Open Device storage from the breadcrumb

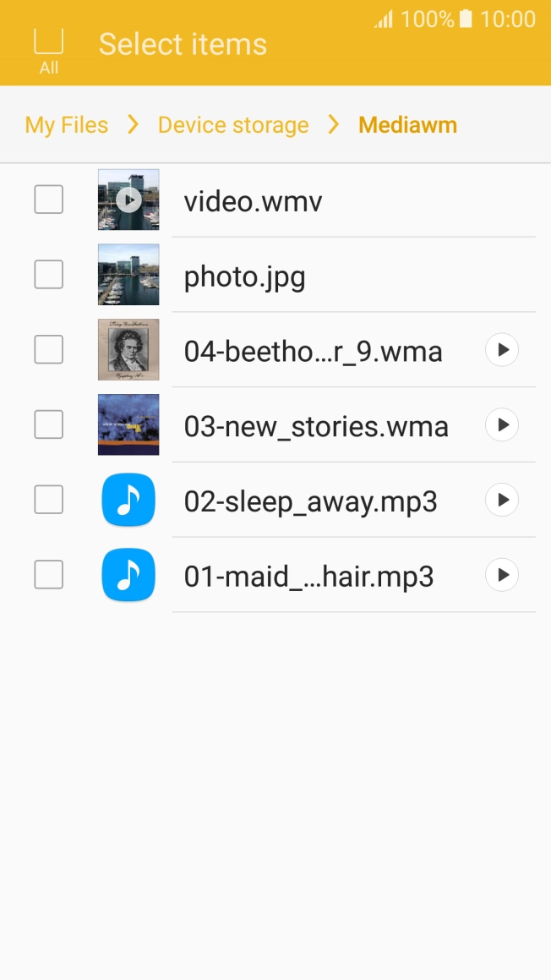233,124
